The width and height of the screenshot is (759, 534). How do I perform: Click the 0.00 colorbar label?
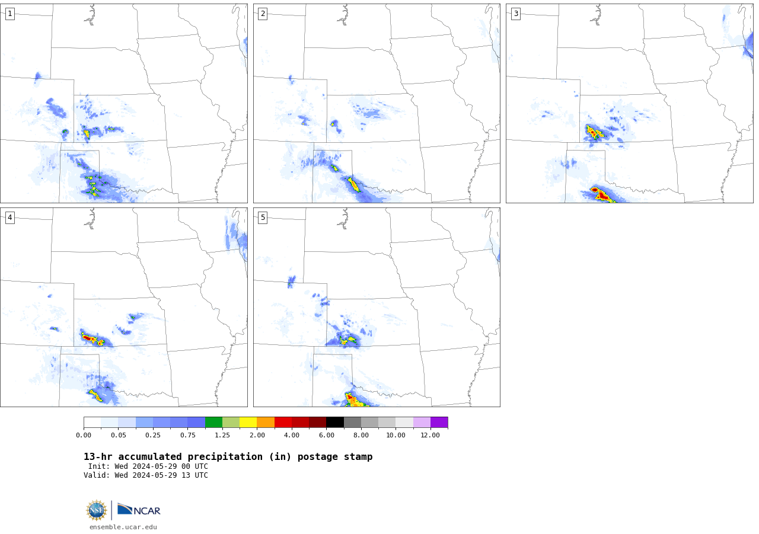[x=84, y=435]
